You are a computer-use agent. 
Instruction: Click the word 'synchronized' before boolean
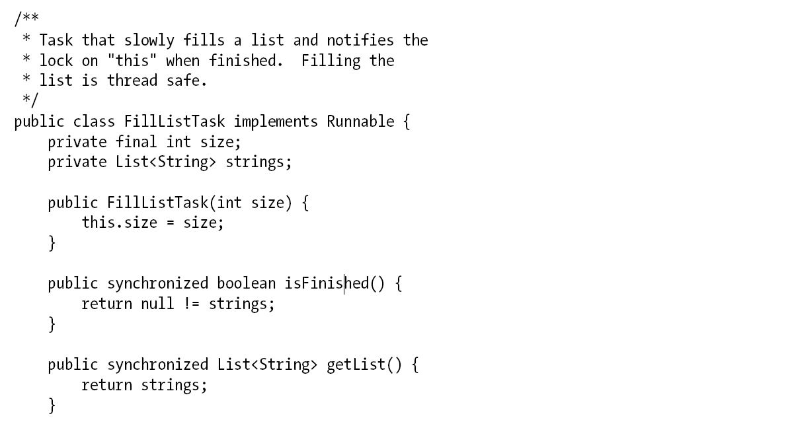pos(157,283)
